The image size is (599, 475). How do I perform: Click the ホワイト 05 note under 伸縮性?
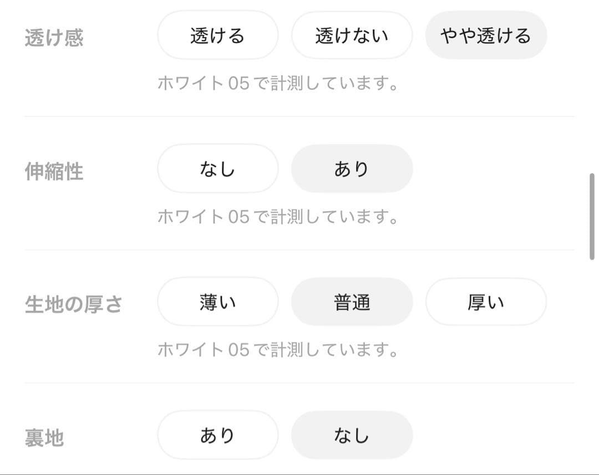click(278, 217)
